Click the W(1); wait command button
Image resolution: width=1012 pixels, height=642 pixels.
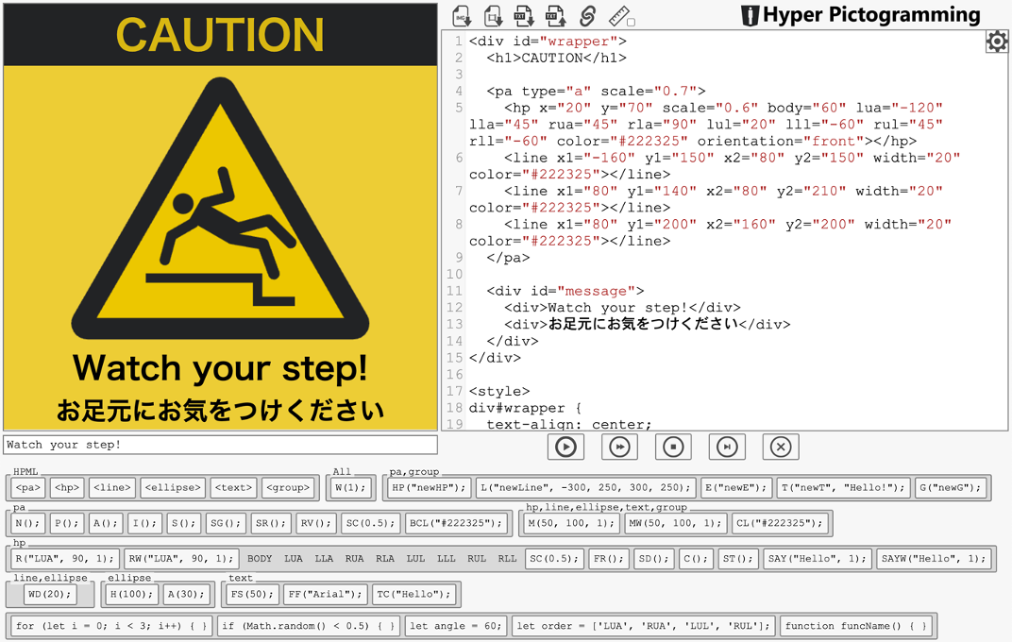click(x=350, y=488)
